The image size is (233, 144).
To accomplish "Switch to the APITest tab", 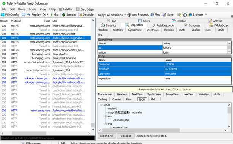I will 216,21.
